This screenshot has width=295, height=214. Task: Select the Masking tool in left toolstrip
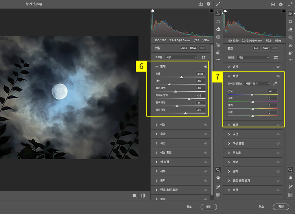tap(218, 37)
